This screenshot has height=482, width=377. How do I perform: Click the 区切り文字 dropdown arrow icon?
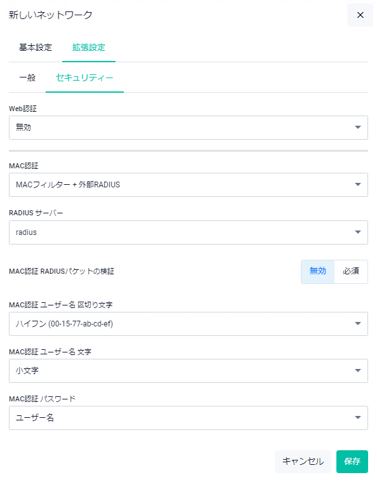[358, 323]
